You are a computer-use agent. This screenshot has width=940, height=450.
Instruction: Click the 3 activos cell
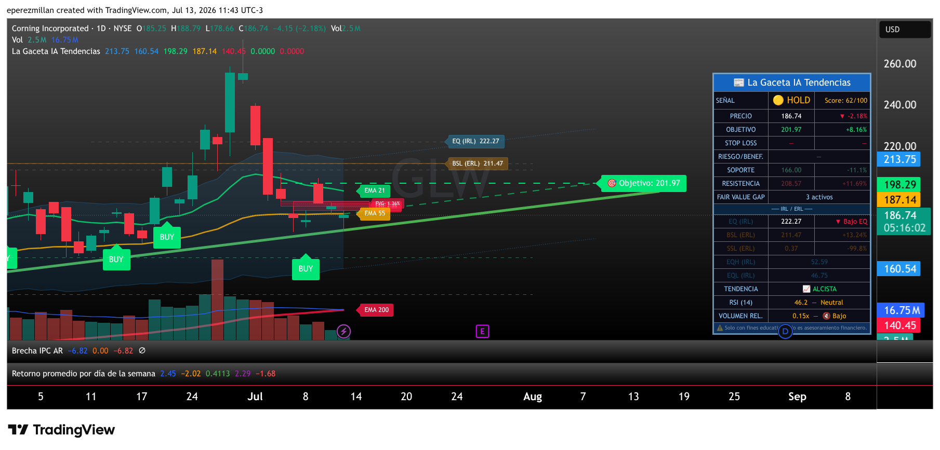pos(819,197)
